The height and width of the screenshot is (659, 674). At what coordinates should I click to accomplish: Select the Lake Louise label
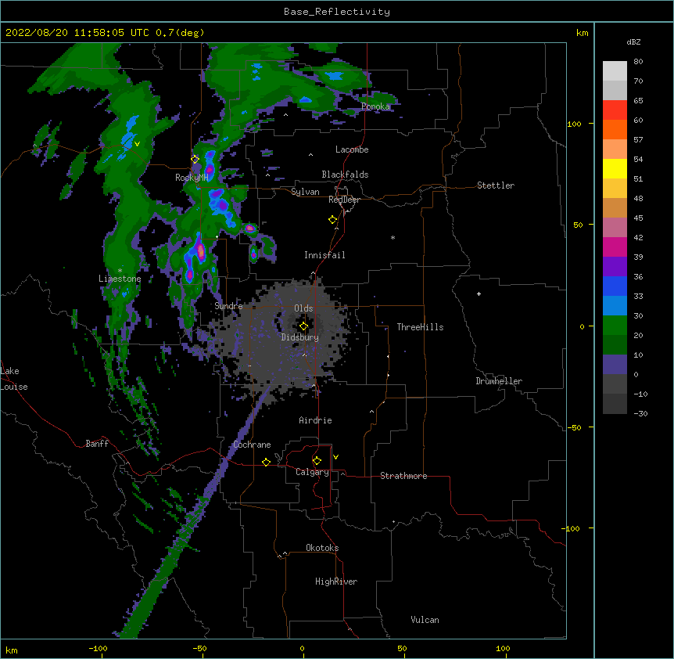click(14, 379)
